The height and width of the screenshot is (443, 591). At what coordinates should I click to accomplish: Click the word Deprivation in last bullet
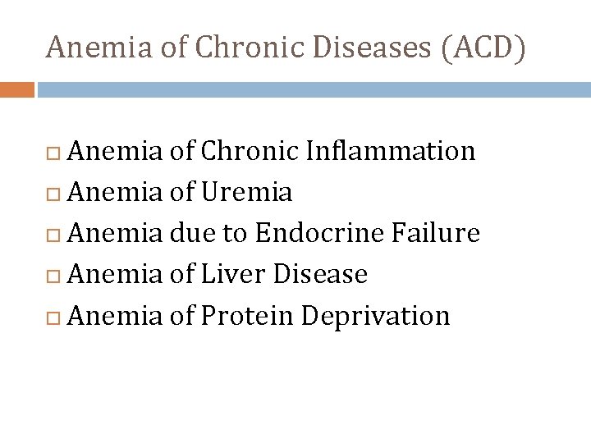375,317
